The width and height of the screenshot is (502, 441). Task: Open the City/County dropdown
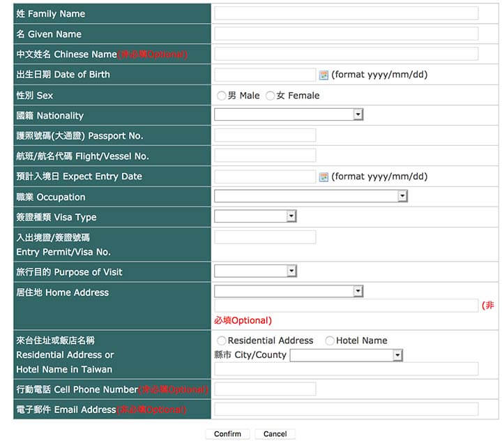346,355
